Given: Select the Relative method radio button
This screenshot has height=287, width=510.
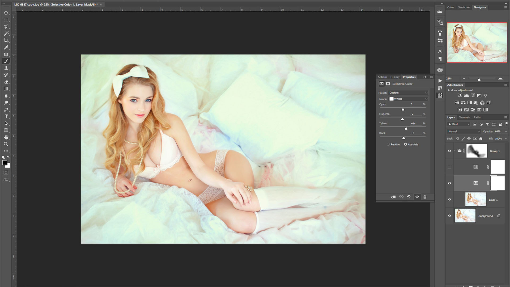Looking at the screenshot, I should (x=388, y=144).
